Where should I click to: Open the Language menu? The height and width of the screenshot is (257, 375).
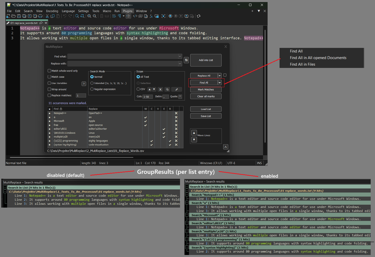click(x=68, y=11)
